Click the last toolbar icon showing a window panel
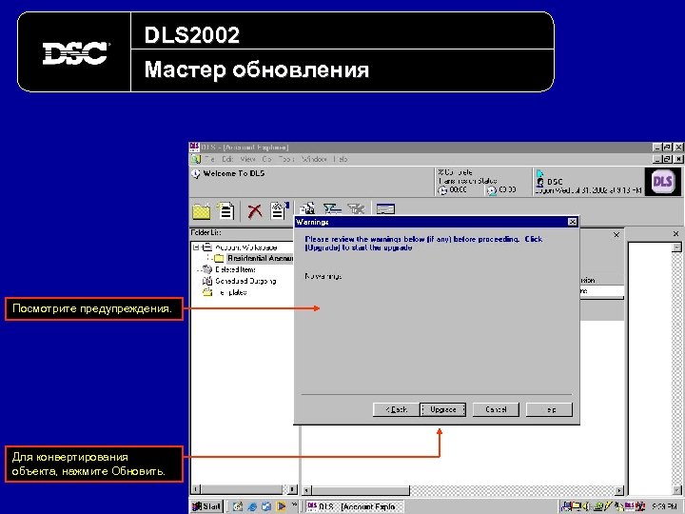 tap(385, 208)
